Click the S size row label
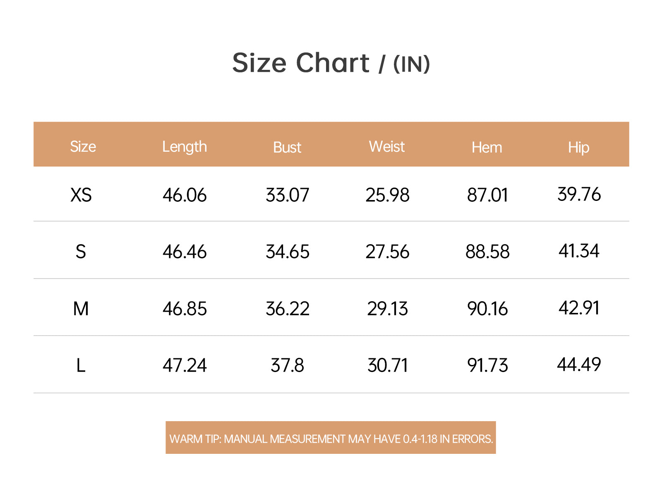 (x=81, y=251)
